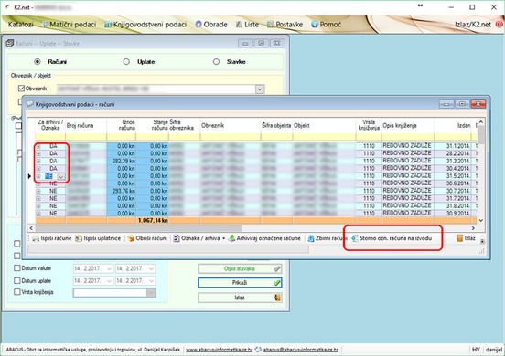The height and width of the screenshot is (356, 505).
Task: Uncheck the Obveznik checkbox
Action: pos(21,89)
